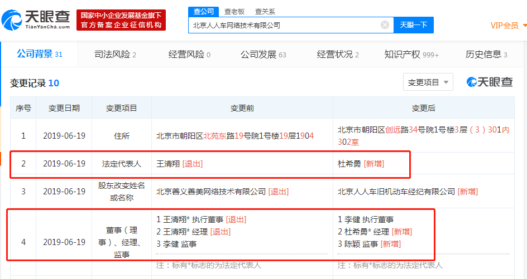The height and width of the screenshot is (279, 527).
Task: Select the 变更后 column header
Action: (424, 108)
